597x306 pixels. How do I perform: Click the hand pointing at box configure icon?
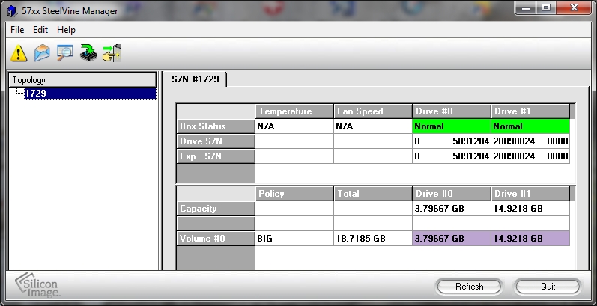(x=112, y=53)
